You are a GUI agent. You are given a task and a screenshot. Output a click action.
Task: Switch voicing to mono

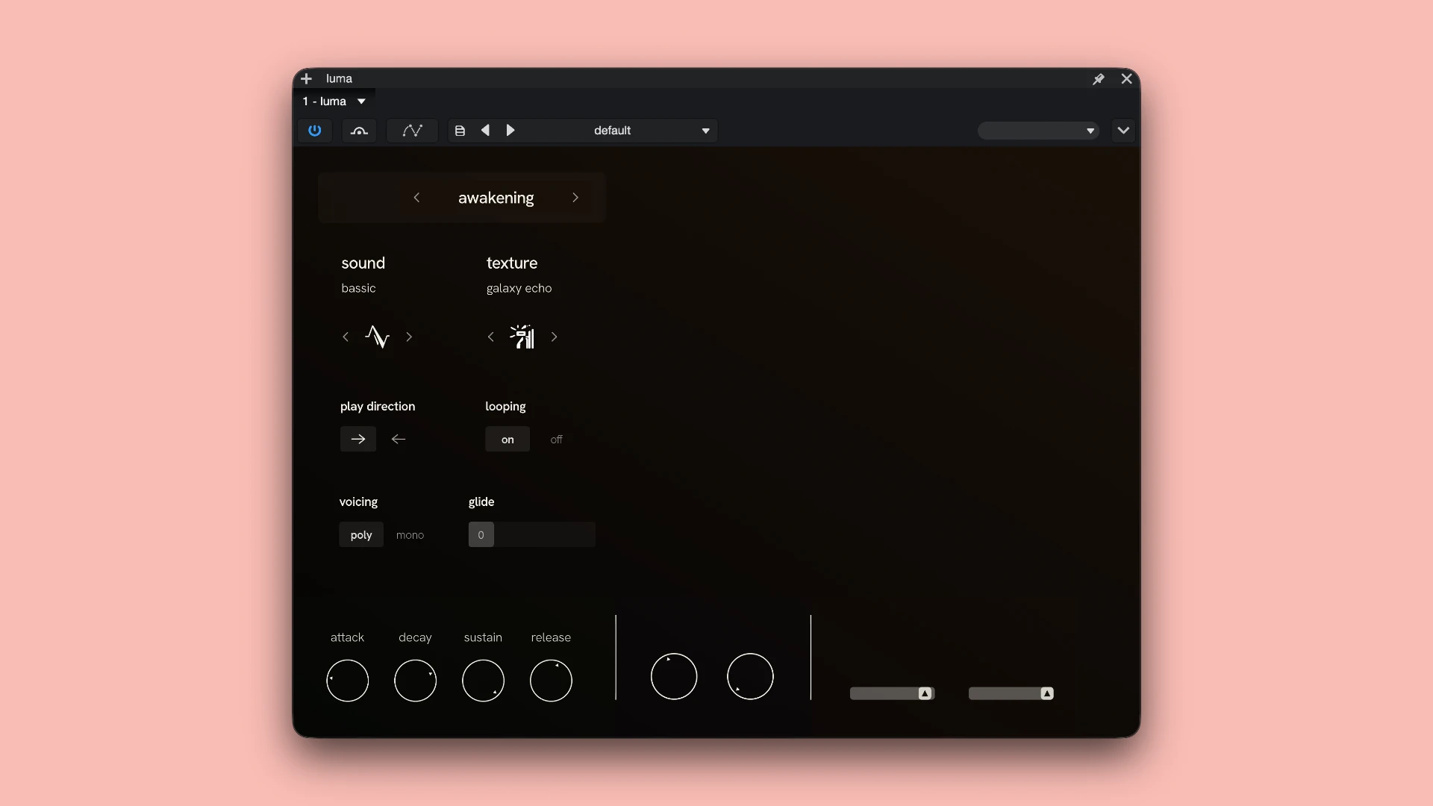coord(410,535)
